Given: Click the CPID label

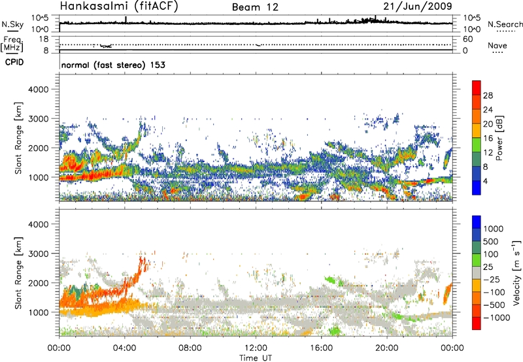Looking at the screenshot, I should [14, 62].
